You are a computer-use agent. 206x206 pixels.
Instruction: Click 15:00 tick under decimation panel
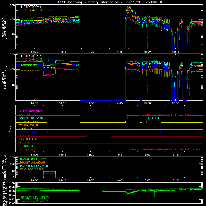click(147, 181)
